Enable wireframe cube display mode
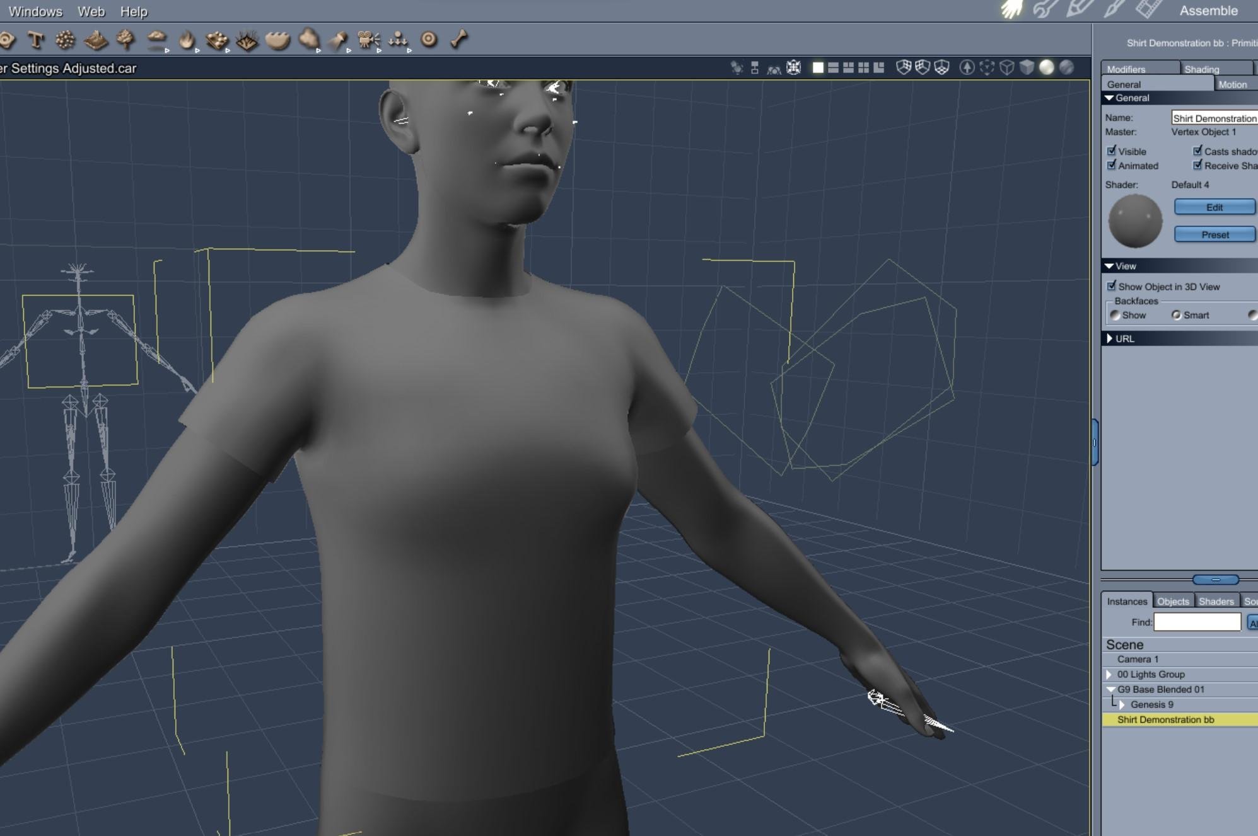Screen dimensions: 1258x836 click(x=1007, y=67)
